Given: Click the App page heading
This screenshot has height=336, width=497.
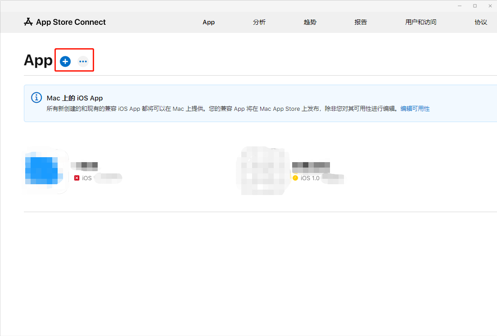Looking at the screenshot, I should [x=38, y=60].
